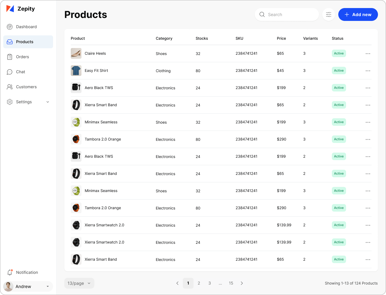Click the Chat bubble icon in sidebar

click(10, 72)
